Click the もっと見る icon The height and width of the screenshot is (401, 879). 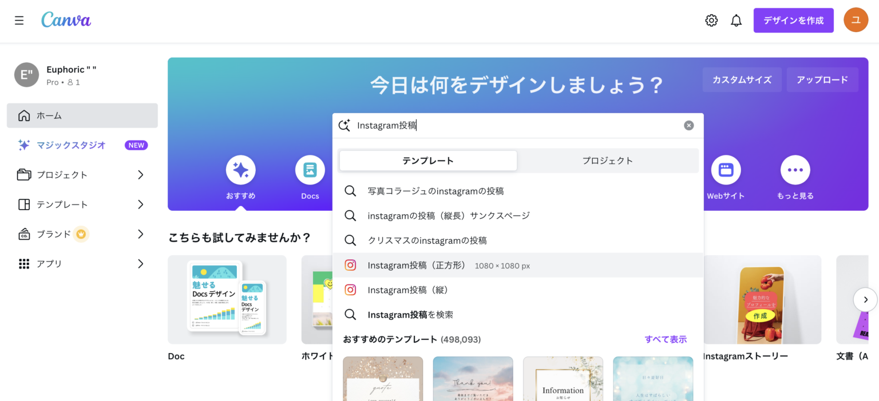pyautogui.click(x=795, y=170)
